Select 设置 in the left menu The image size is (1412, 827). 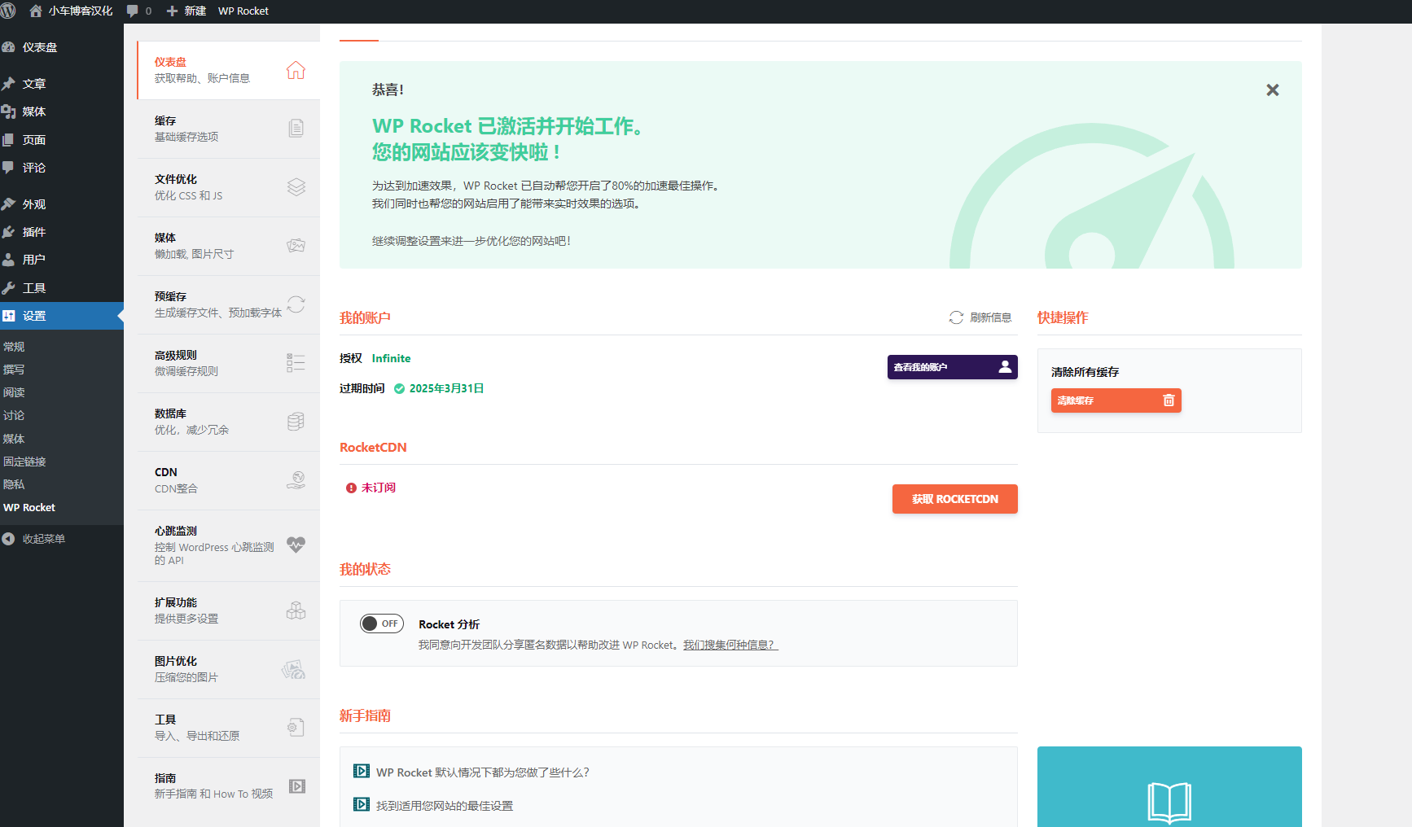point(62,316)
